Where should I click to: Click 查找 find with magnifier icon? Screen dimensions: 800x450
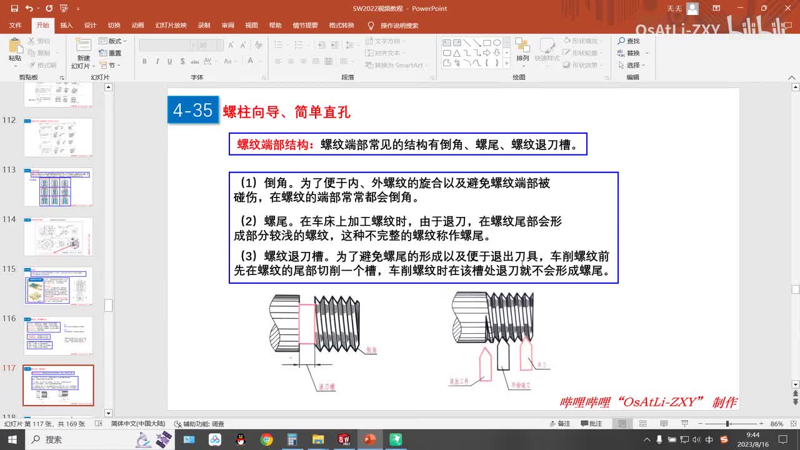629,41
